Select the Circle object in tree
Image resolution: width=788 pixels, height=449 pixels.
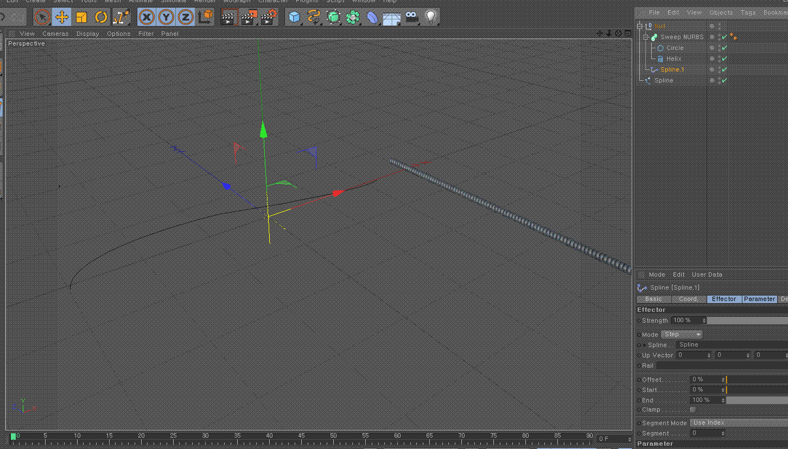click(675, 48)
